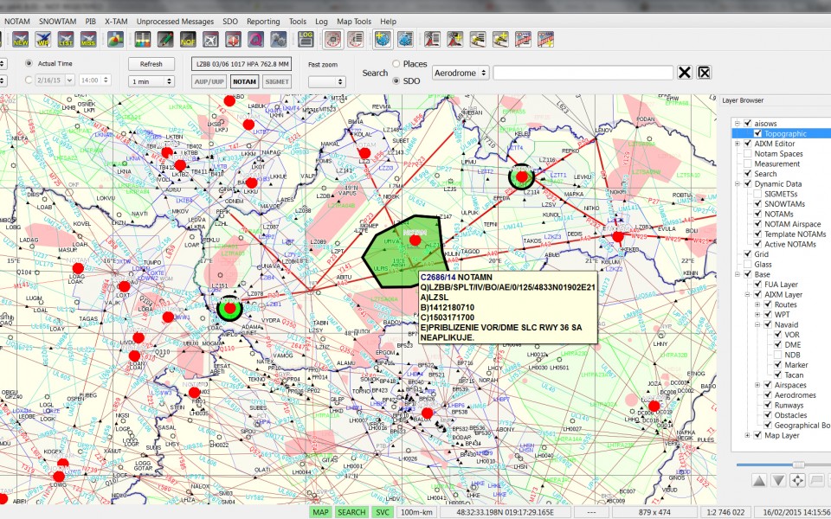Click the airplane icon after NOF

coord(210,39)
